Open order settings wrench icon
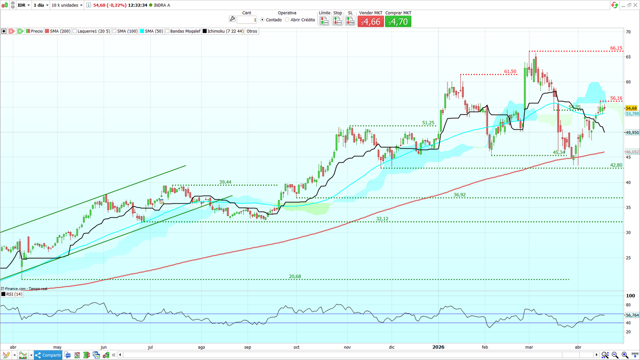The image size is (640, 360). click(x=231, y=20)
